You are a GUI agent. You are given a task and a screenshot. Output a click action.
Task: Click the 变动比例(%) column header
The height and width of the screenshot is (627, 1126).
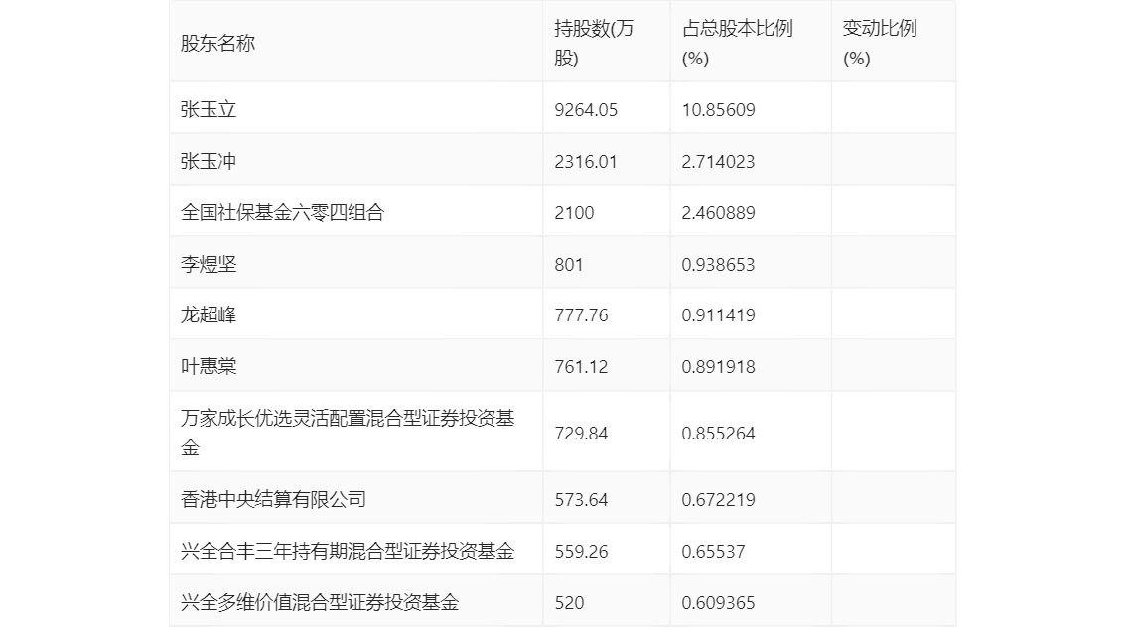click(880, 43)
